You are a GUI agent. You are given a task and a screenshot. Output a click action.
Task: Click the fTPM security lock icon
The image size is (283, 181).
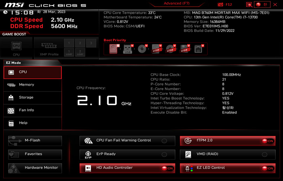[x=188, y=141]
